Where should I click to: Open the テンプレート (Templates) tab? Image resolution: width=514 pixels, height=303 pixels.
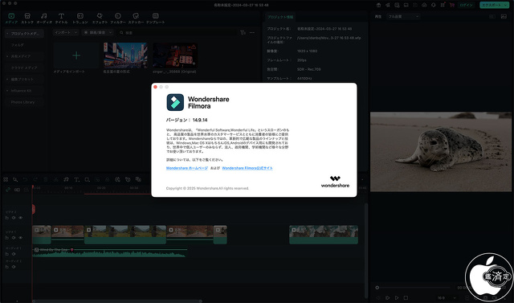[x=155, y=18]
